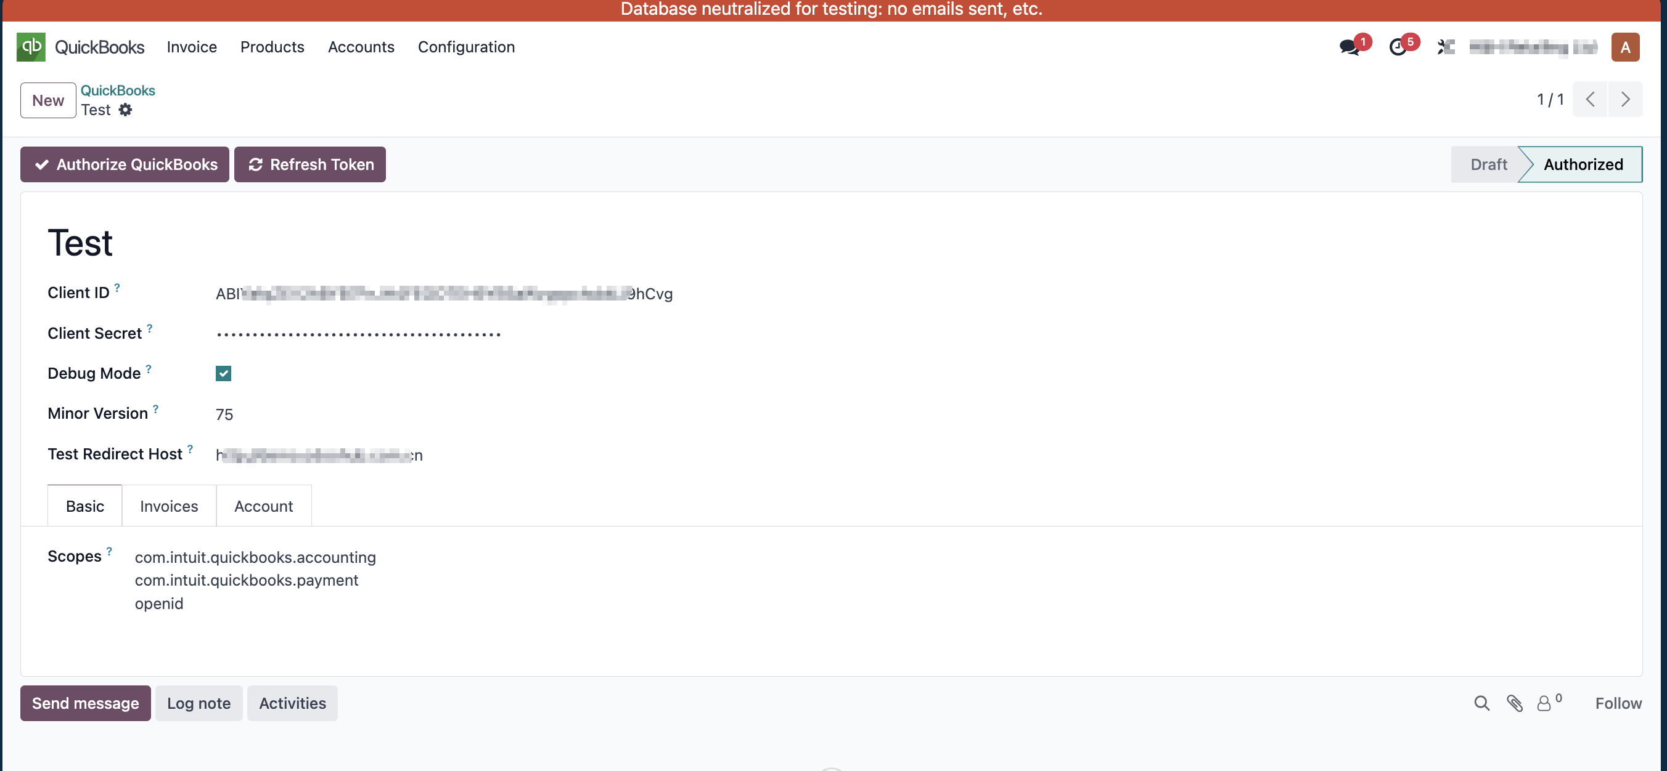Click the QuickBooks app name in navbar
The height and width of the screenshot is (771, 1667).
(99, 47)
